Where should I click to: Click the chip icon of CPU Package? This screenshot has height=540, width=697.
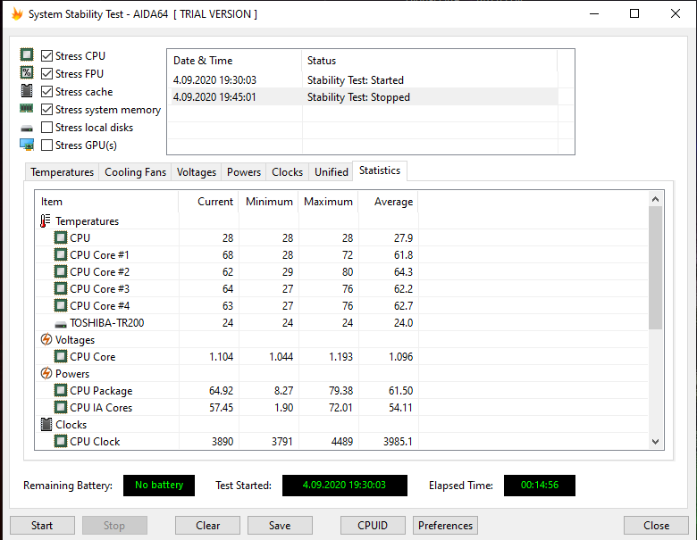61,390
